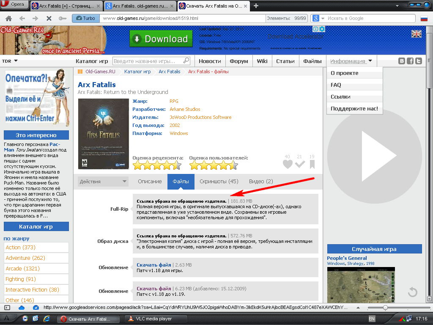The height and width of the screenshot is (325, 433).
Task: Open the Файлы top menu item
Action: [x=312, y=61]
